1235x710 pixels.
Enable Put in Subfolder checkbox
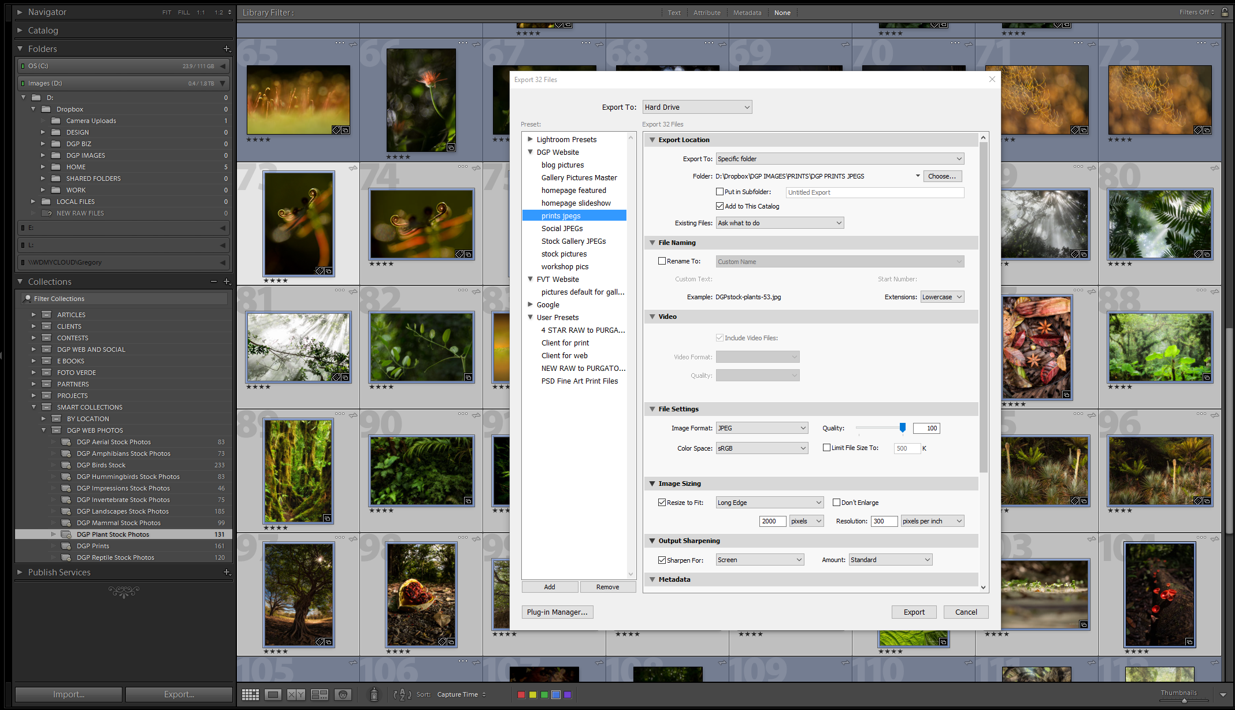tap(720, 192)
